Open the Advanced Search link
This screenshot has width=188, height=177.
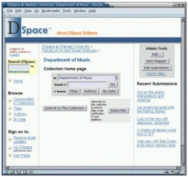tap(19, 72)
